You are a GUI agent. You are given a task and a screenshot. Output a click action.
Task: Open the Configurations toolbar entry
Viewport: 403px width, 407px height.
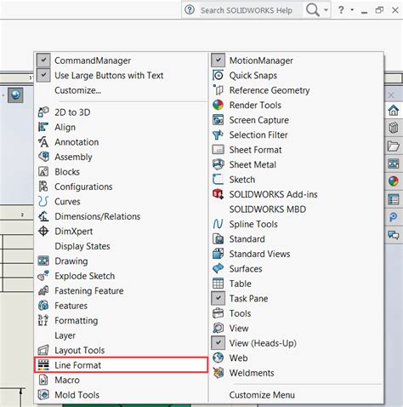point(121,186)
